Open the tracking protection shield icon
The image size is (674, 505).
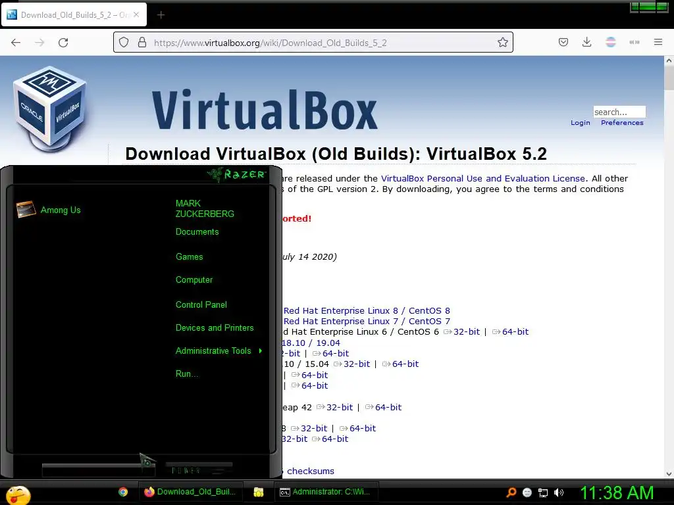point(124,43)
